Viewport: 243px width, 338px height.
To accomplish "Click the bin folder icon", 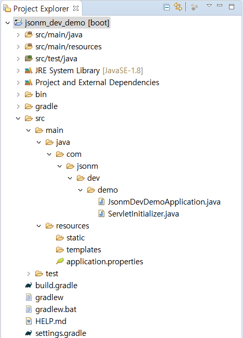I will 29,94.
